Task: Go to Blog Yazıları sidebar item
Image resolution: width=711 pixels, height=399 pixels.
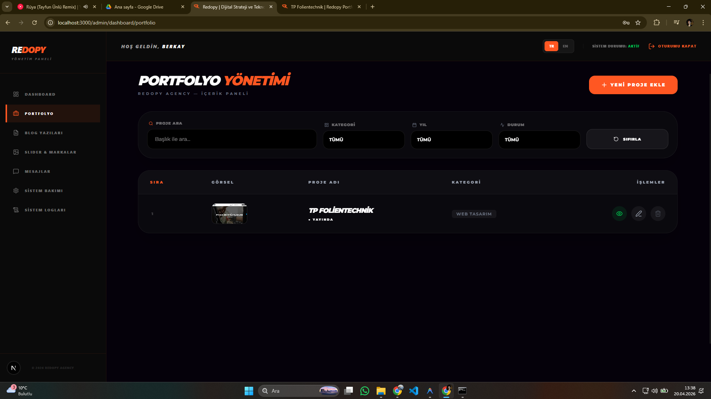Action: coord(43,133)
